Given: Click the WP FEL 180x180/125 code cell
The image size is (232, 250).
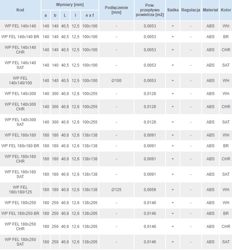Looking at the screenshot, I should coord(20,189).
